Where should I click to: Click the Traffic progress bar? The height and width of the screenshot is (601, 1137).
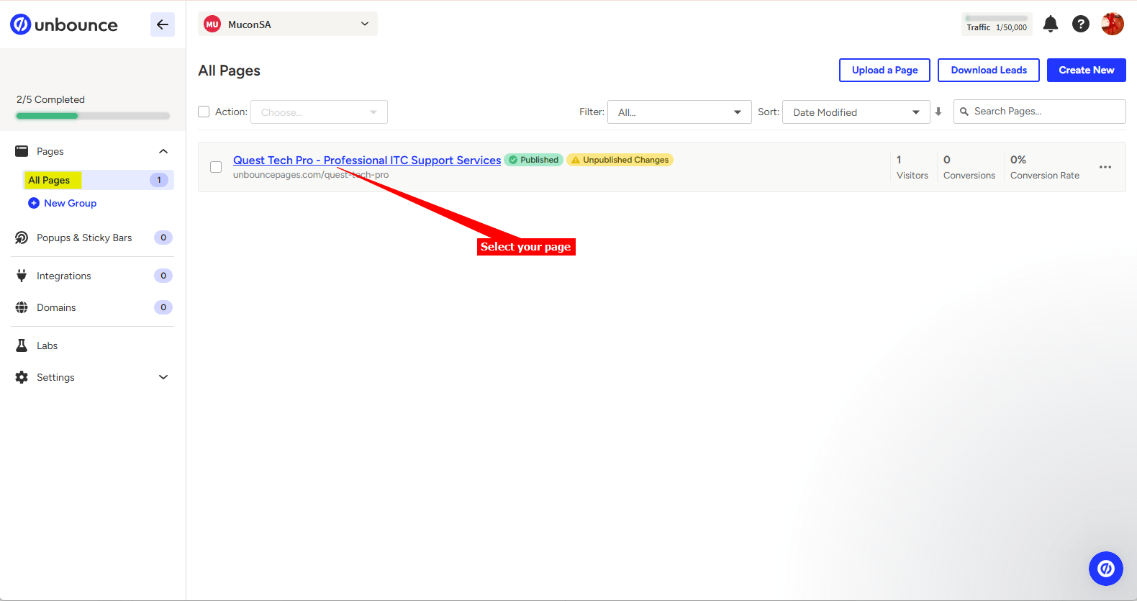(997, 18)
